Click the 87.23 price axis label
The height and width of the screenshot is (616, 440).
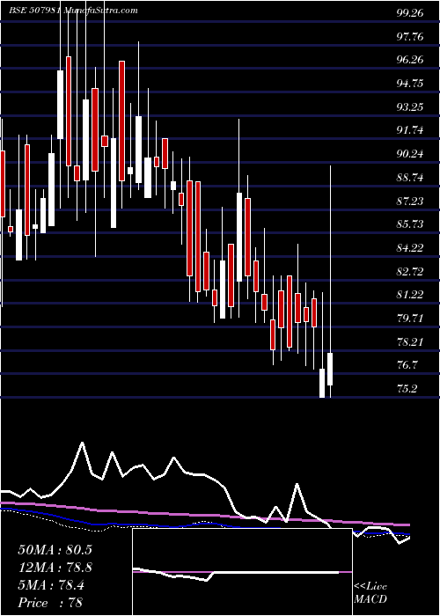pyautogui.click(x=410, y=201)
